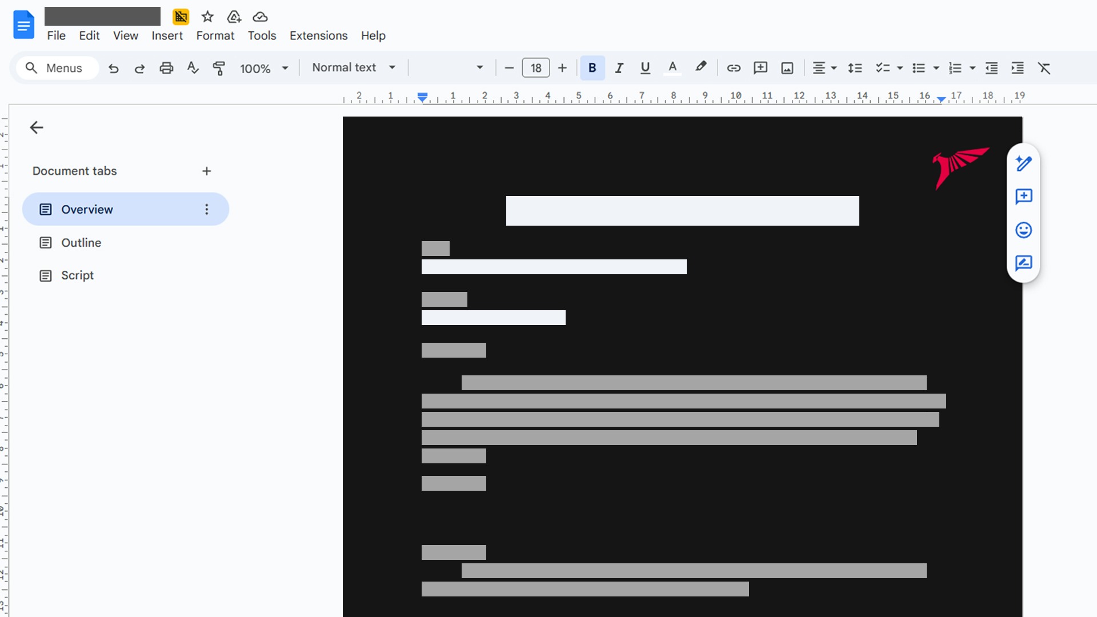Open the Google Docs home icon

[x=23, y=25]
